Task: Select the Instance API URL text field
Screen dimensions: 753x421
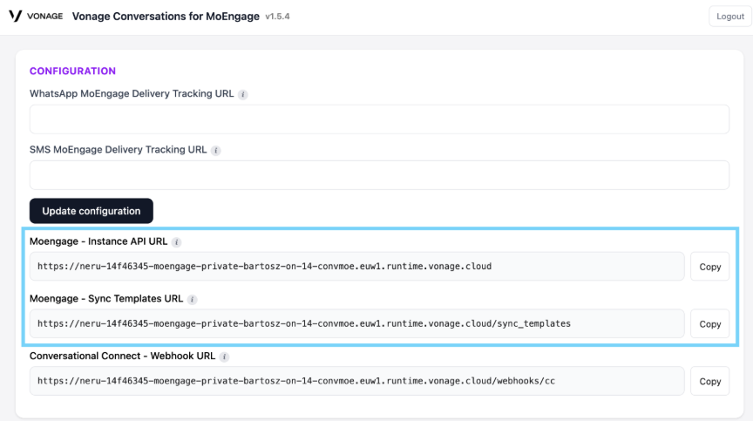Action: click(356, 267)
